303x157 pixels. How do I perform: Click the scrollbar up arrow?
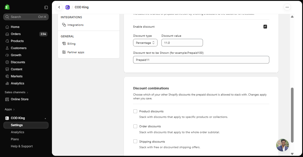[292, 17]
